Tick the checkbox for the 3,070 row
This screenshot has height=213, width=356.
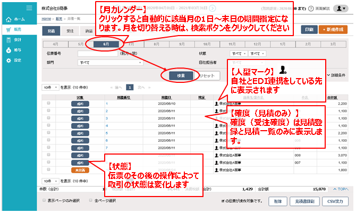click(48, 155)
